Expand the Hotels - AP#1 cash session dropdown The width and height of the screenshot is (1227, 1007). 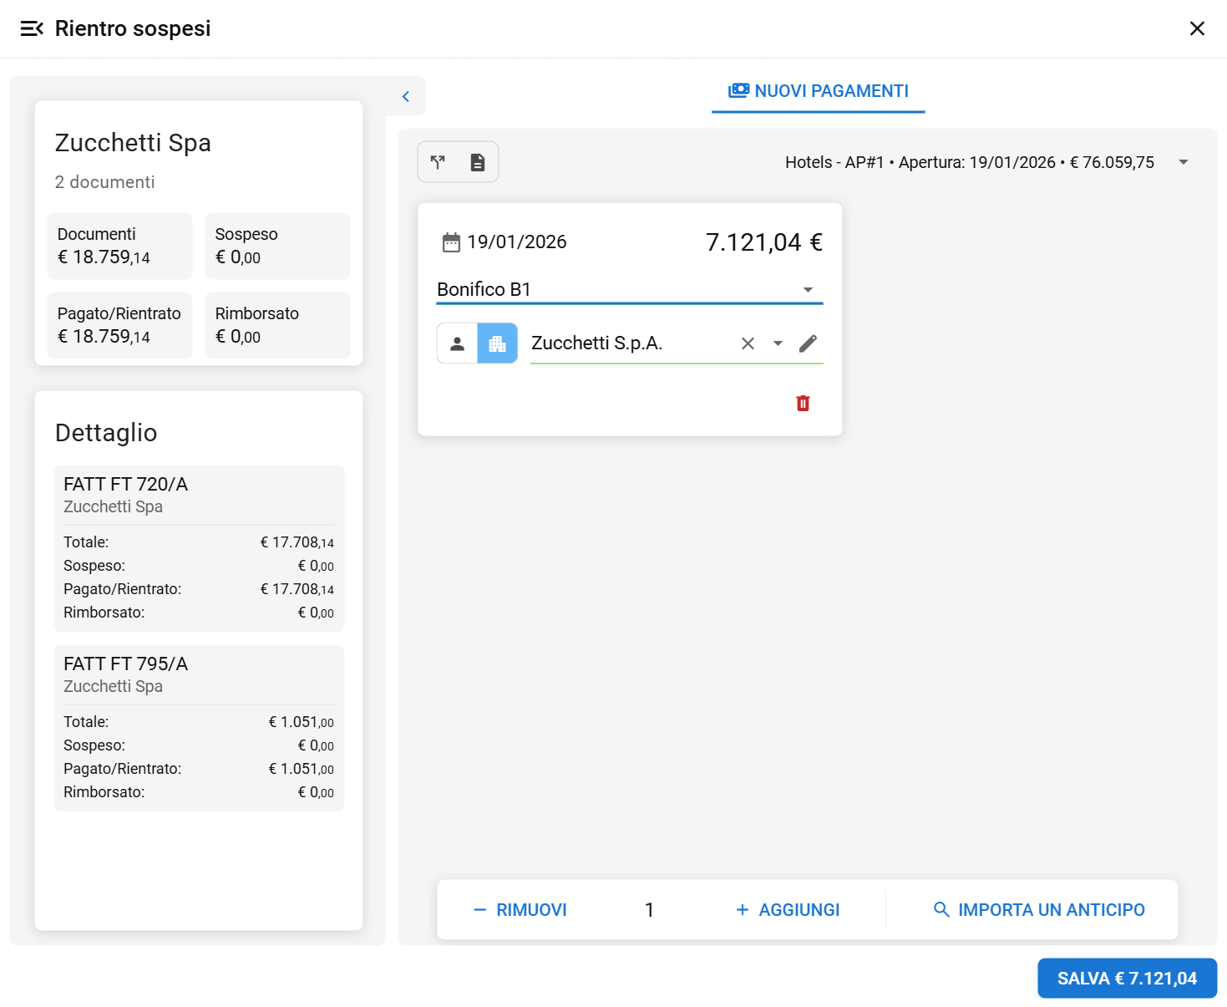coord(1183,162)
